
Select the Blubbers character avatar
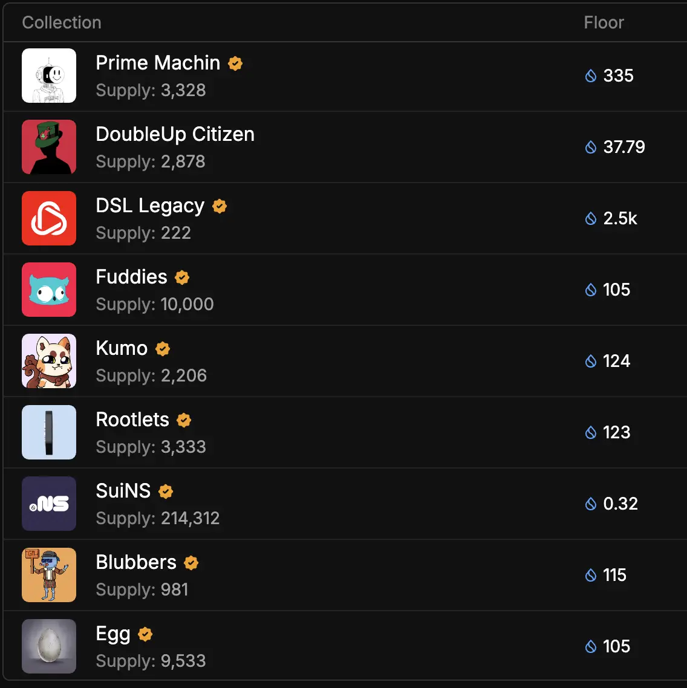tap(49, 575)
